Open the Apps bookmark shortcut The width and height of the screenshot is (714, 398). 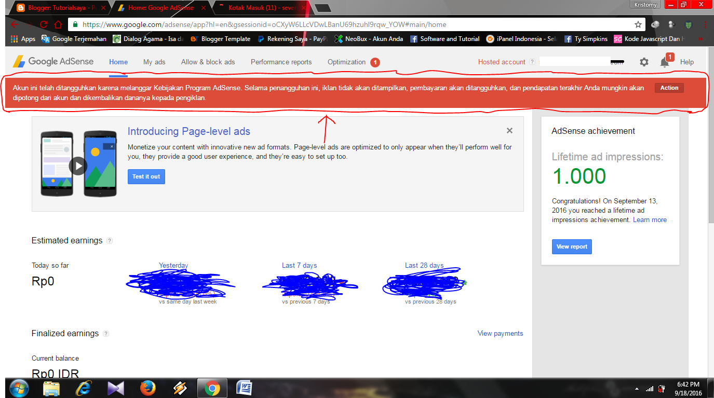coord(23,39)
